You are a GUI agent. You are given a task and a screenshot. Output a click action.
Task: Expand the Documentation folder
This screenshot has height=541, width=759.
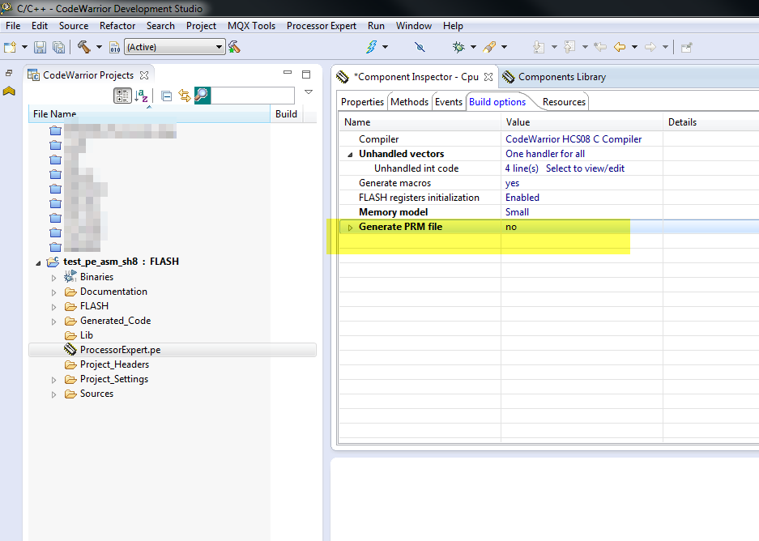tap(53, 292)
